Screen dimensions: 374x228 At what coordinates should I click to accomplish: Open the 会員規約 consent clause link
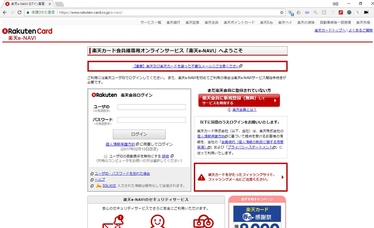click(x=240, y=145)
